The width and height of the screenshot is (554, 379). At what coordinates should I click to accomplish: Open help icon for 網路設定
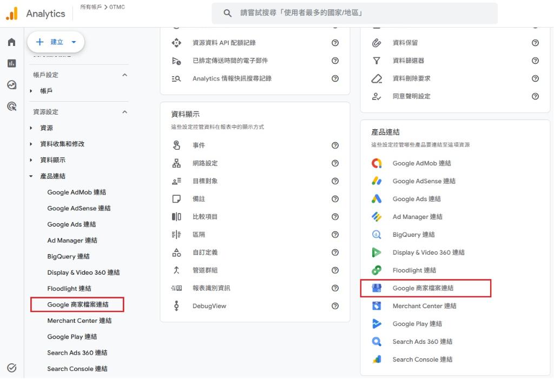point(335,163)
